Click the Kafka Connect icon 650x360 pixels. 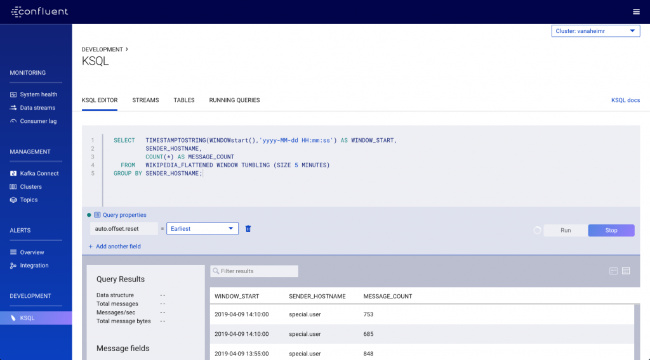(x=13, y=174)
